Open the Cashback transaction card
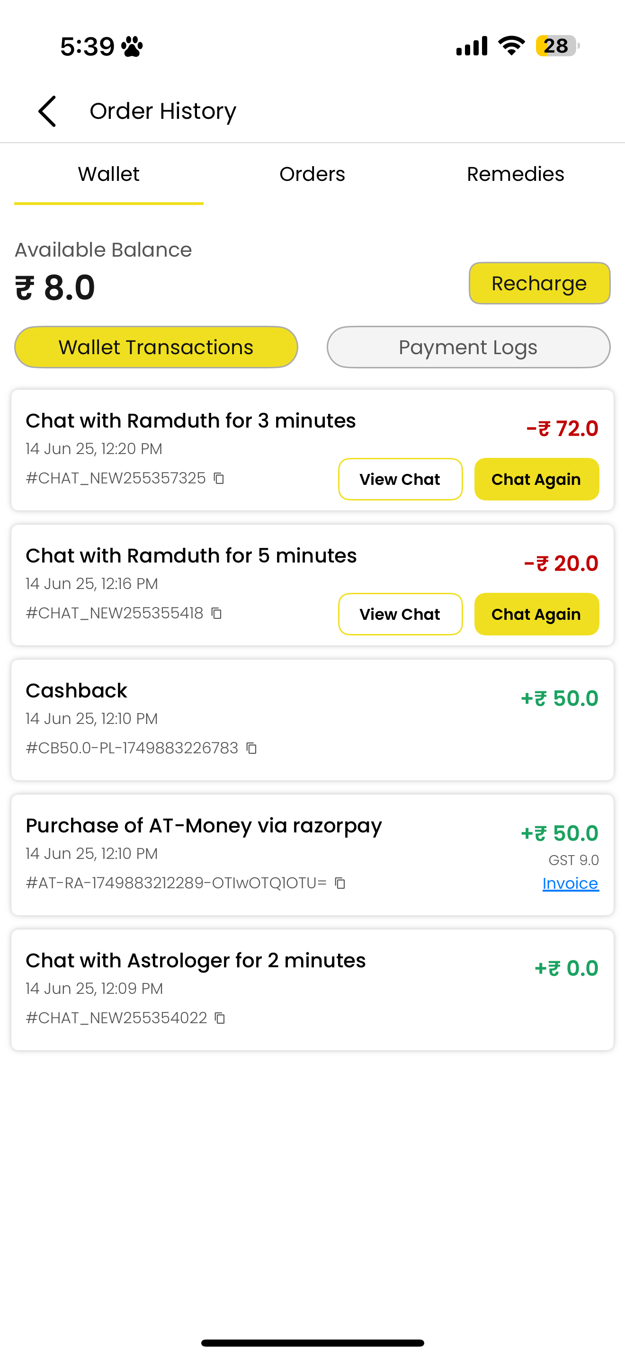The width and height of the screenshot is (625, 1358). pyautogui.click(x=312, y=720)
